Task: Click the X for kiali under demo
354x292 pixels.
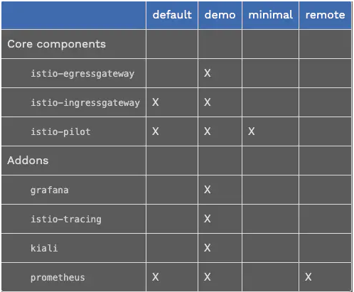Action: (x=208, y=248)
